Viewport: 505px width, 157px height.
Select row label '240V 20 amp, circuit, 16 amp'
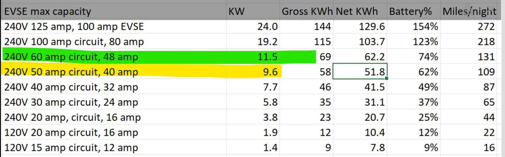click(72, 118)
